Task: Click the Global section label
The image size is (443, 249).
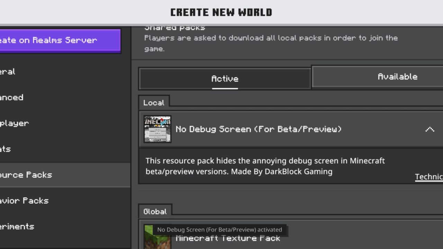Action: point(155,211)
